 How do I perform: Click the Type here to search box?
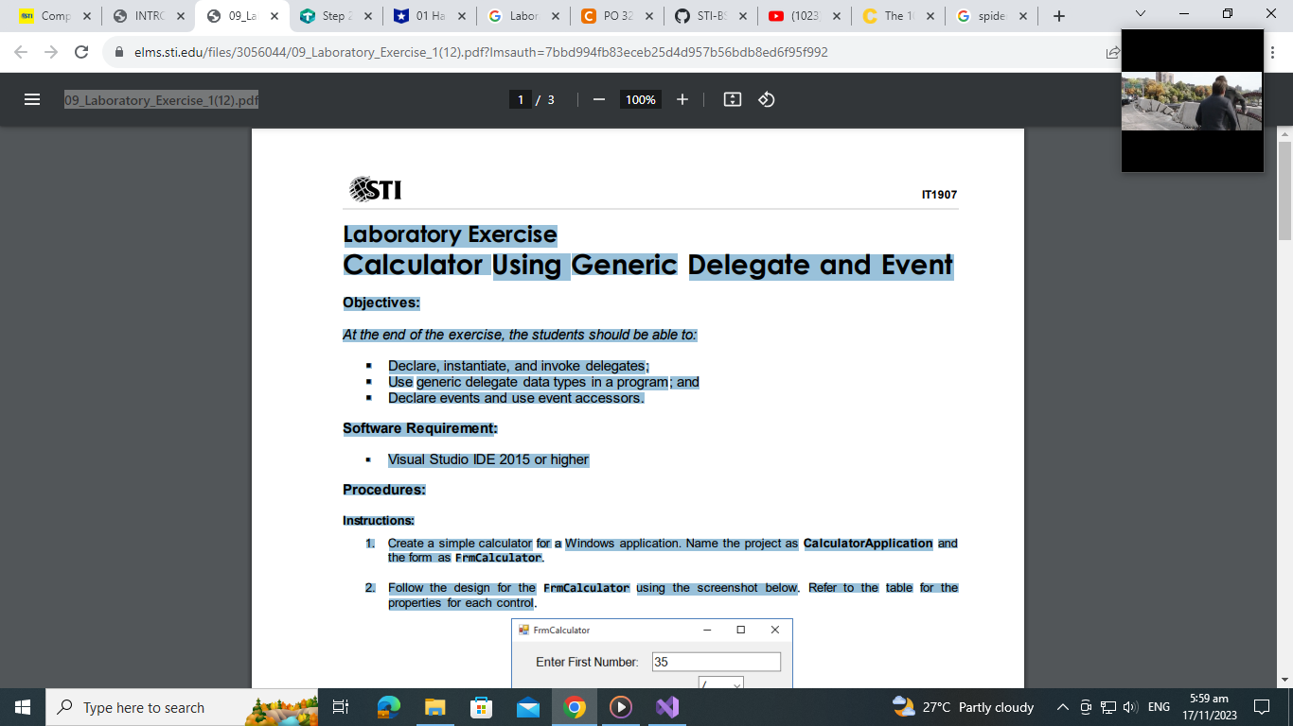182,707
